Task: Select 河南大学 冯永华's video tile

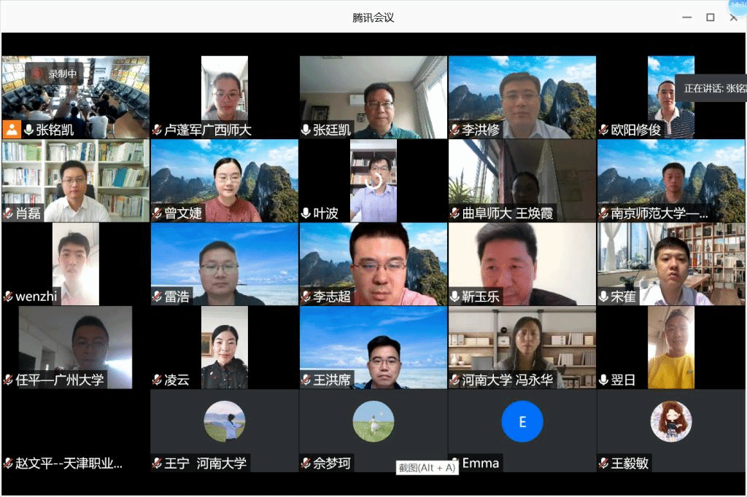Action: tap(522, 348)
